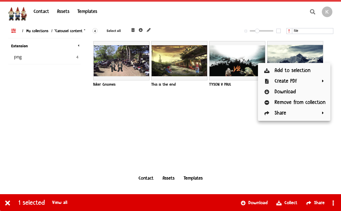Viewport: 341px width, 211px height.
Task: Click TYSON V PAUL caption
Action: point(220,85)
